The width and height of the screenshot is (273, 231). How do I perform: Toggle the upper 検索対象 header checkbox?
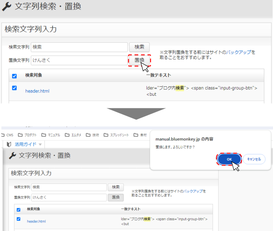click(x=14, y=76)
